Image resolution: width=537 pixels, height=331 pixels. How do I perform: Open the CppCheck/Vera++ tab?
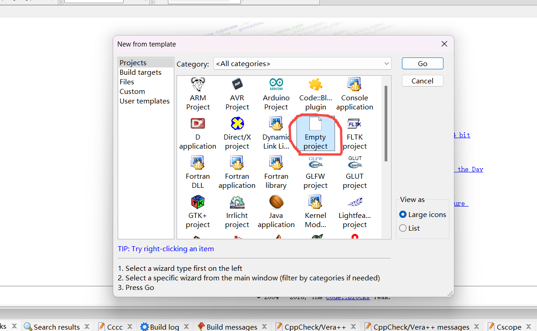[311, 327]
